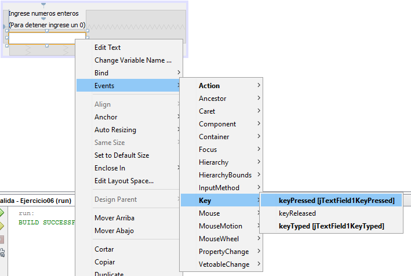Switch to the Ejercicio06 (run) output tab
Viewport: 411px width, 276px height.
click(x=35, y=201)
